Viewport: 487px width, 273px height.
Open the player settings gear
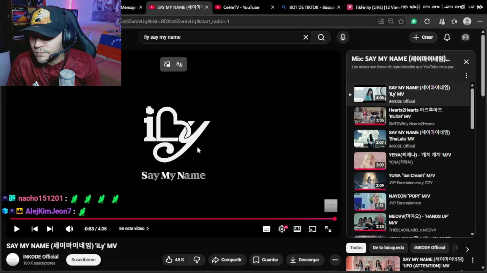[x=282, y=229]
